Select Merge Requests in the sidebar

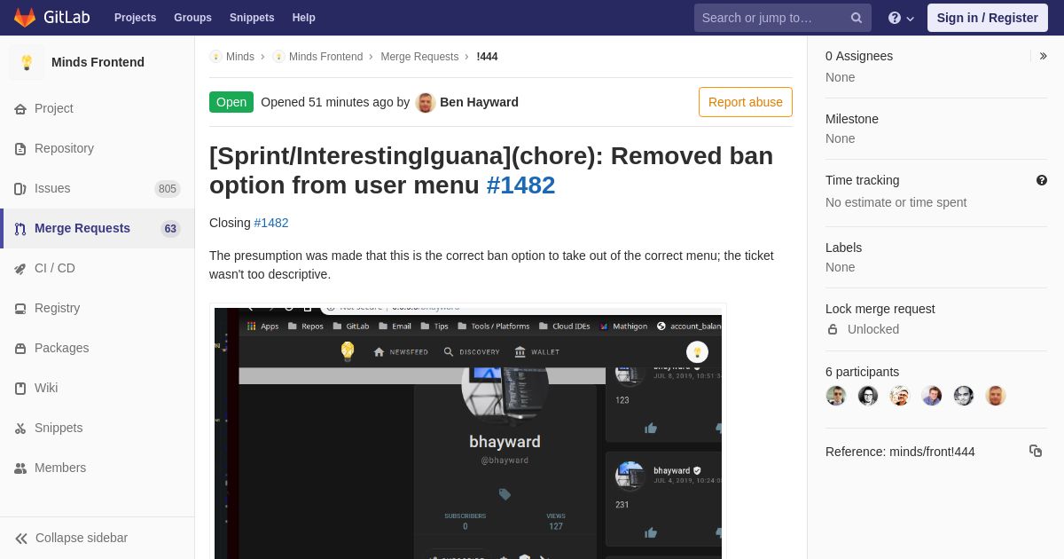(x=82, y=228)
